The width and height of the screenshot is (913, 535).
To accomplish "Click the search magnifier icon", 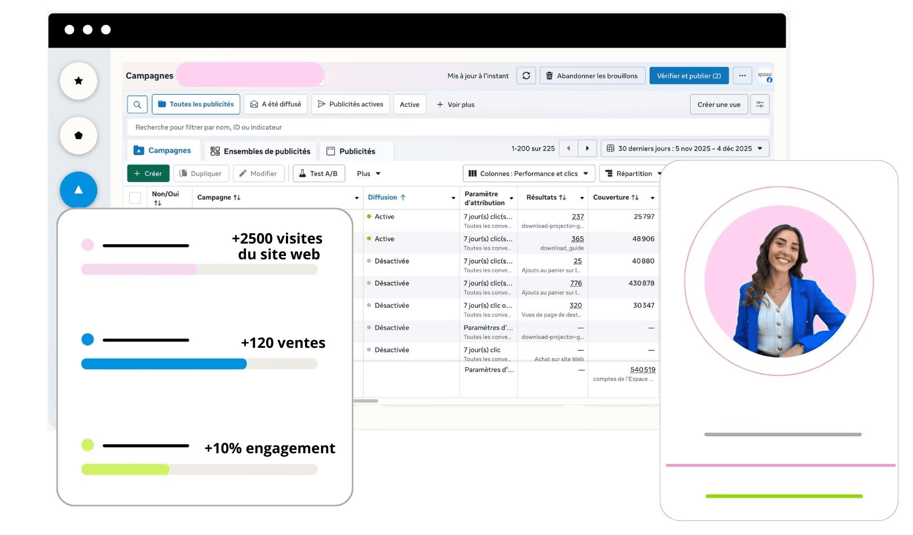I will tap(137, 104).
